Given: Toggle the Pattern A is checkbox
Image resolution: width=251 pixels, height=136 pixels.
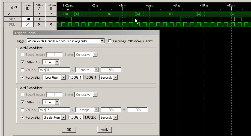Looking at the screenshot, I should coord(23,62).
